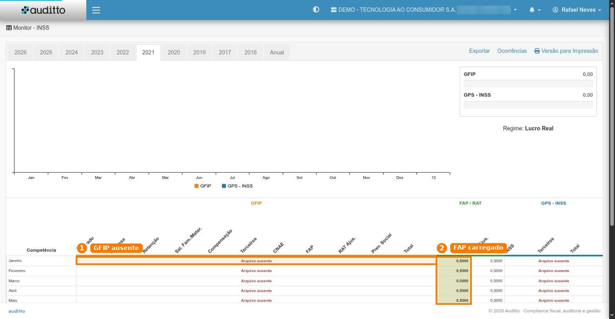This screenshot has width=615, height=319.
Task: Toggle the dark mode contrast icon
Action: pyautogui.click(x=316, y=10)
